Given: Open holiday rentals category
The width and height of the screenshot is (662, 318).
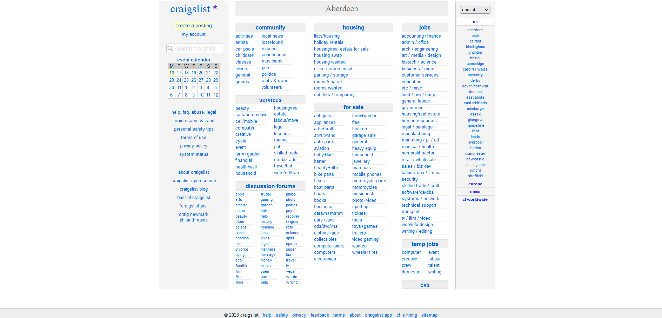Looking at the screenshot, I should [329, 42].
